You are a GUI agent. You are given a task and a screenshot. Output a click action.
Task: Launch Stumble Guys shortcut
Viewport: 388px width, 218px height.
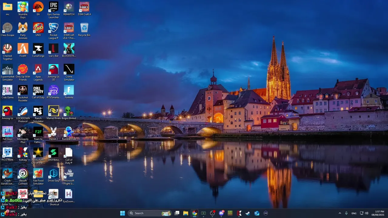coord(23,10)
